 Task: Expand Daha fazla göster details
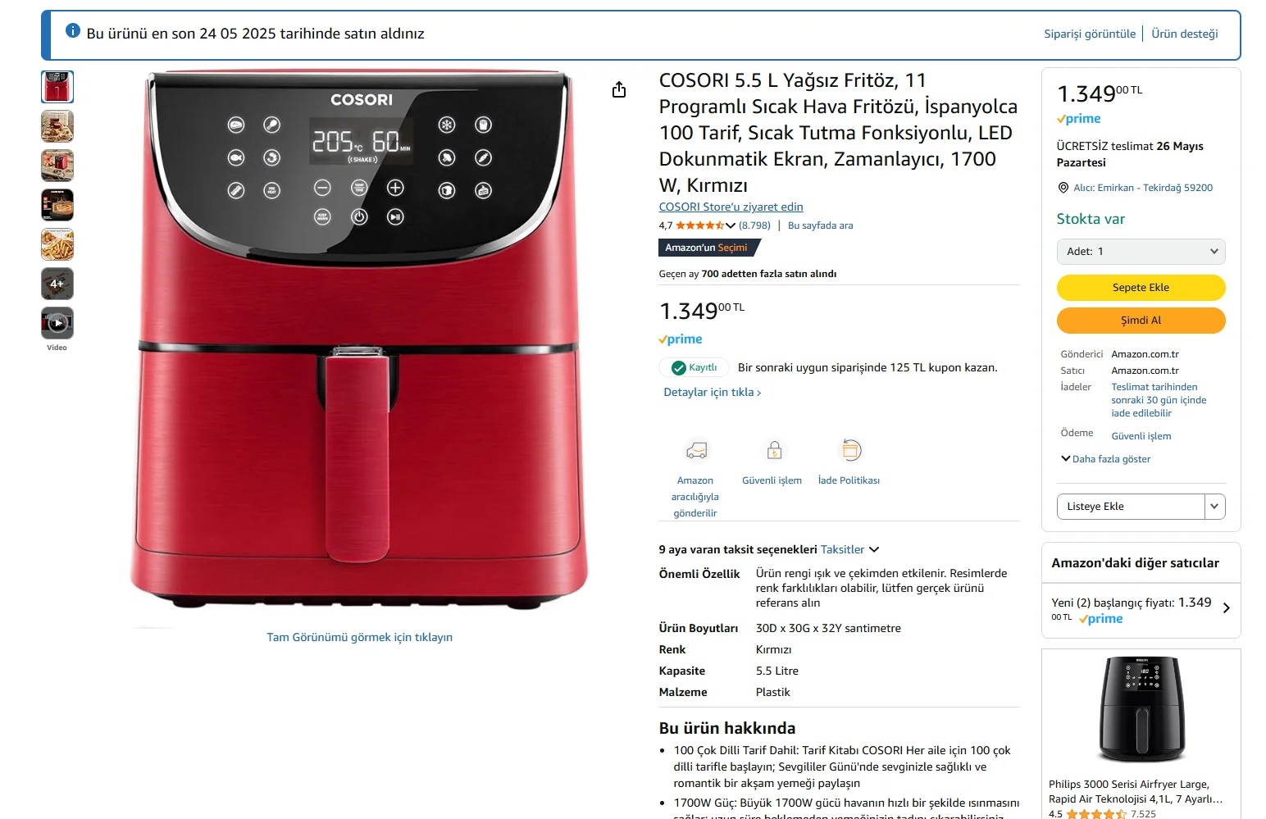point(1105,459)
